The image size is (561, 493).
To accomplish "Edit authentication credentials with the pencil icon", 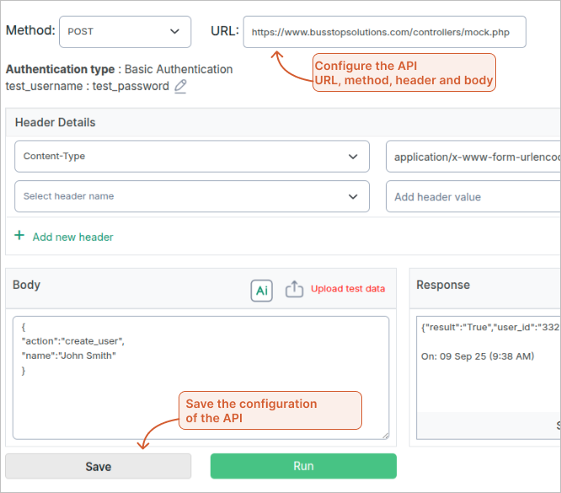I will (x=180, y=86).
